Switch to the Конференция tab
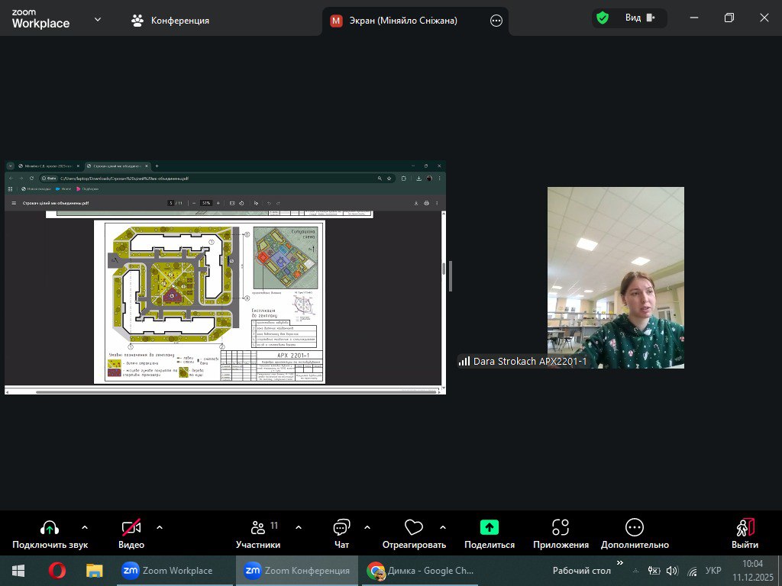The image size is (782, 586). 170,21
